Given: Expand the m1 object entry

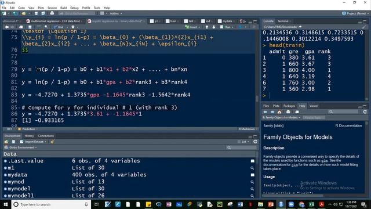Looking at the screenshot, I should pos(5,168).
